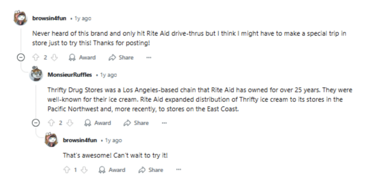The width and height of the screenshot is (366, 182).
Task: Click the avatar beside "That's awesome!" reply
Action: click(51, 140)
